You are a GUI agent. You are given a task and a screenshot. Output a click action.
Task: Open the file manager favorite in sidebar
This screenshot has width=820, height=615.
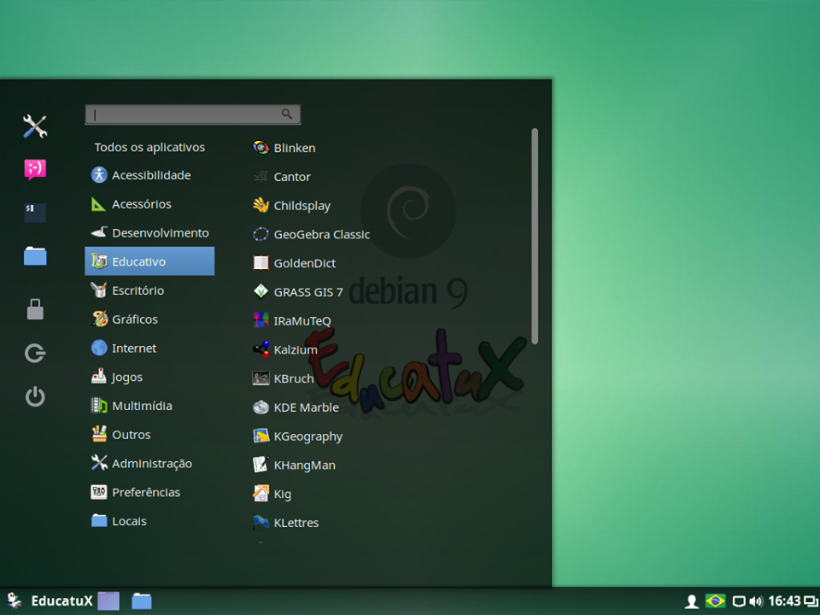(35, 256)
